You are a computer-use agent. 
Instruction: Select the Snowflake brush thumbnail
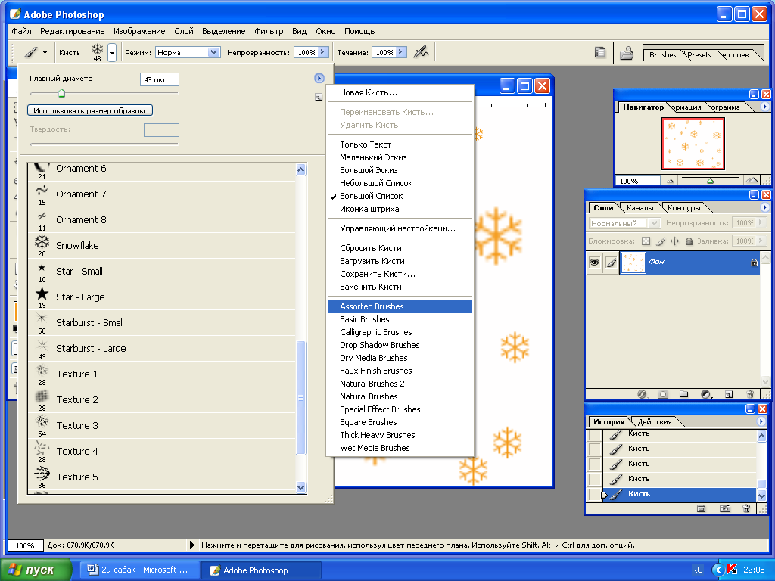pos(42,242)
